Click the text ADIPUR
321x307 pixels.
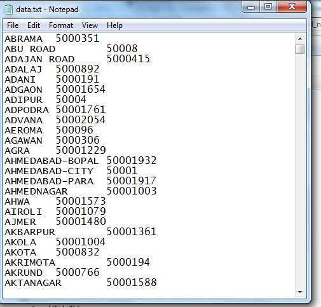tap(24, 100)
